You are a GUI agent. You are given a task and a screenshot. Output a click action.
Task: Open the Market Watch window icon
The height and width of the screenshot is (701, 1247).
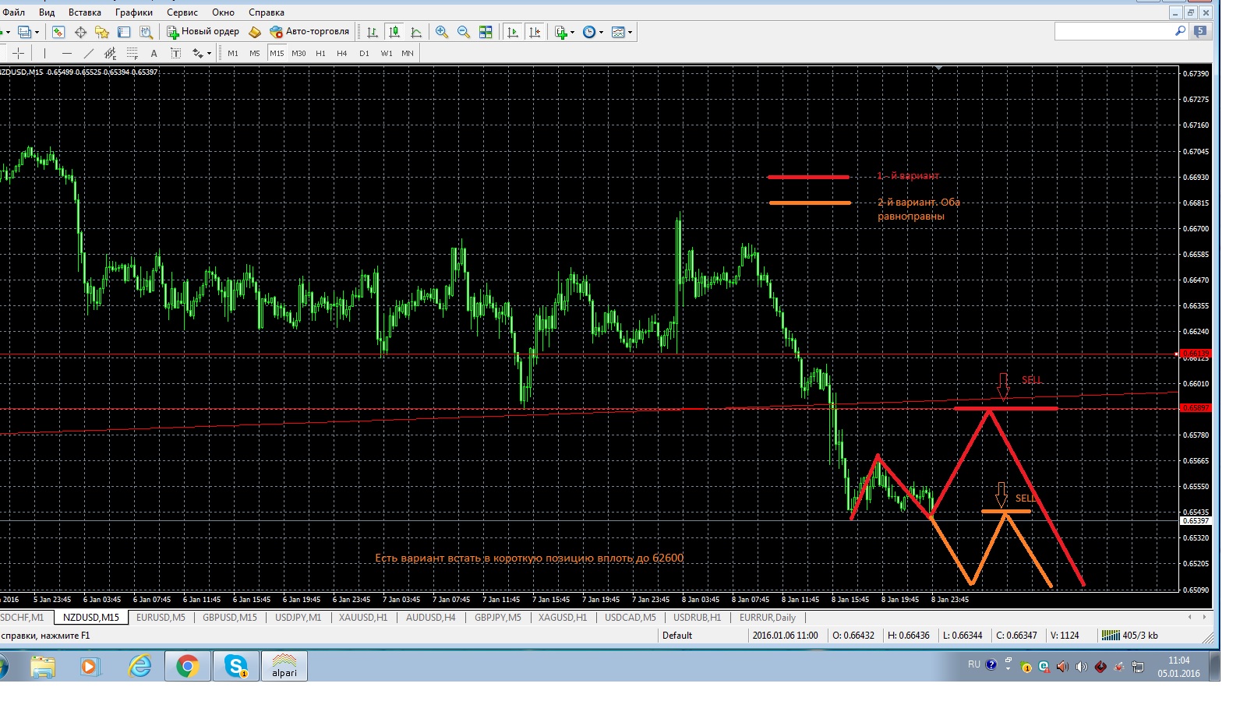58,32
